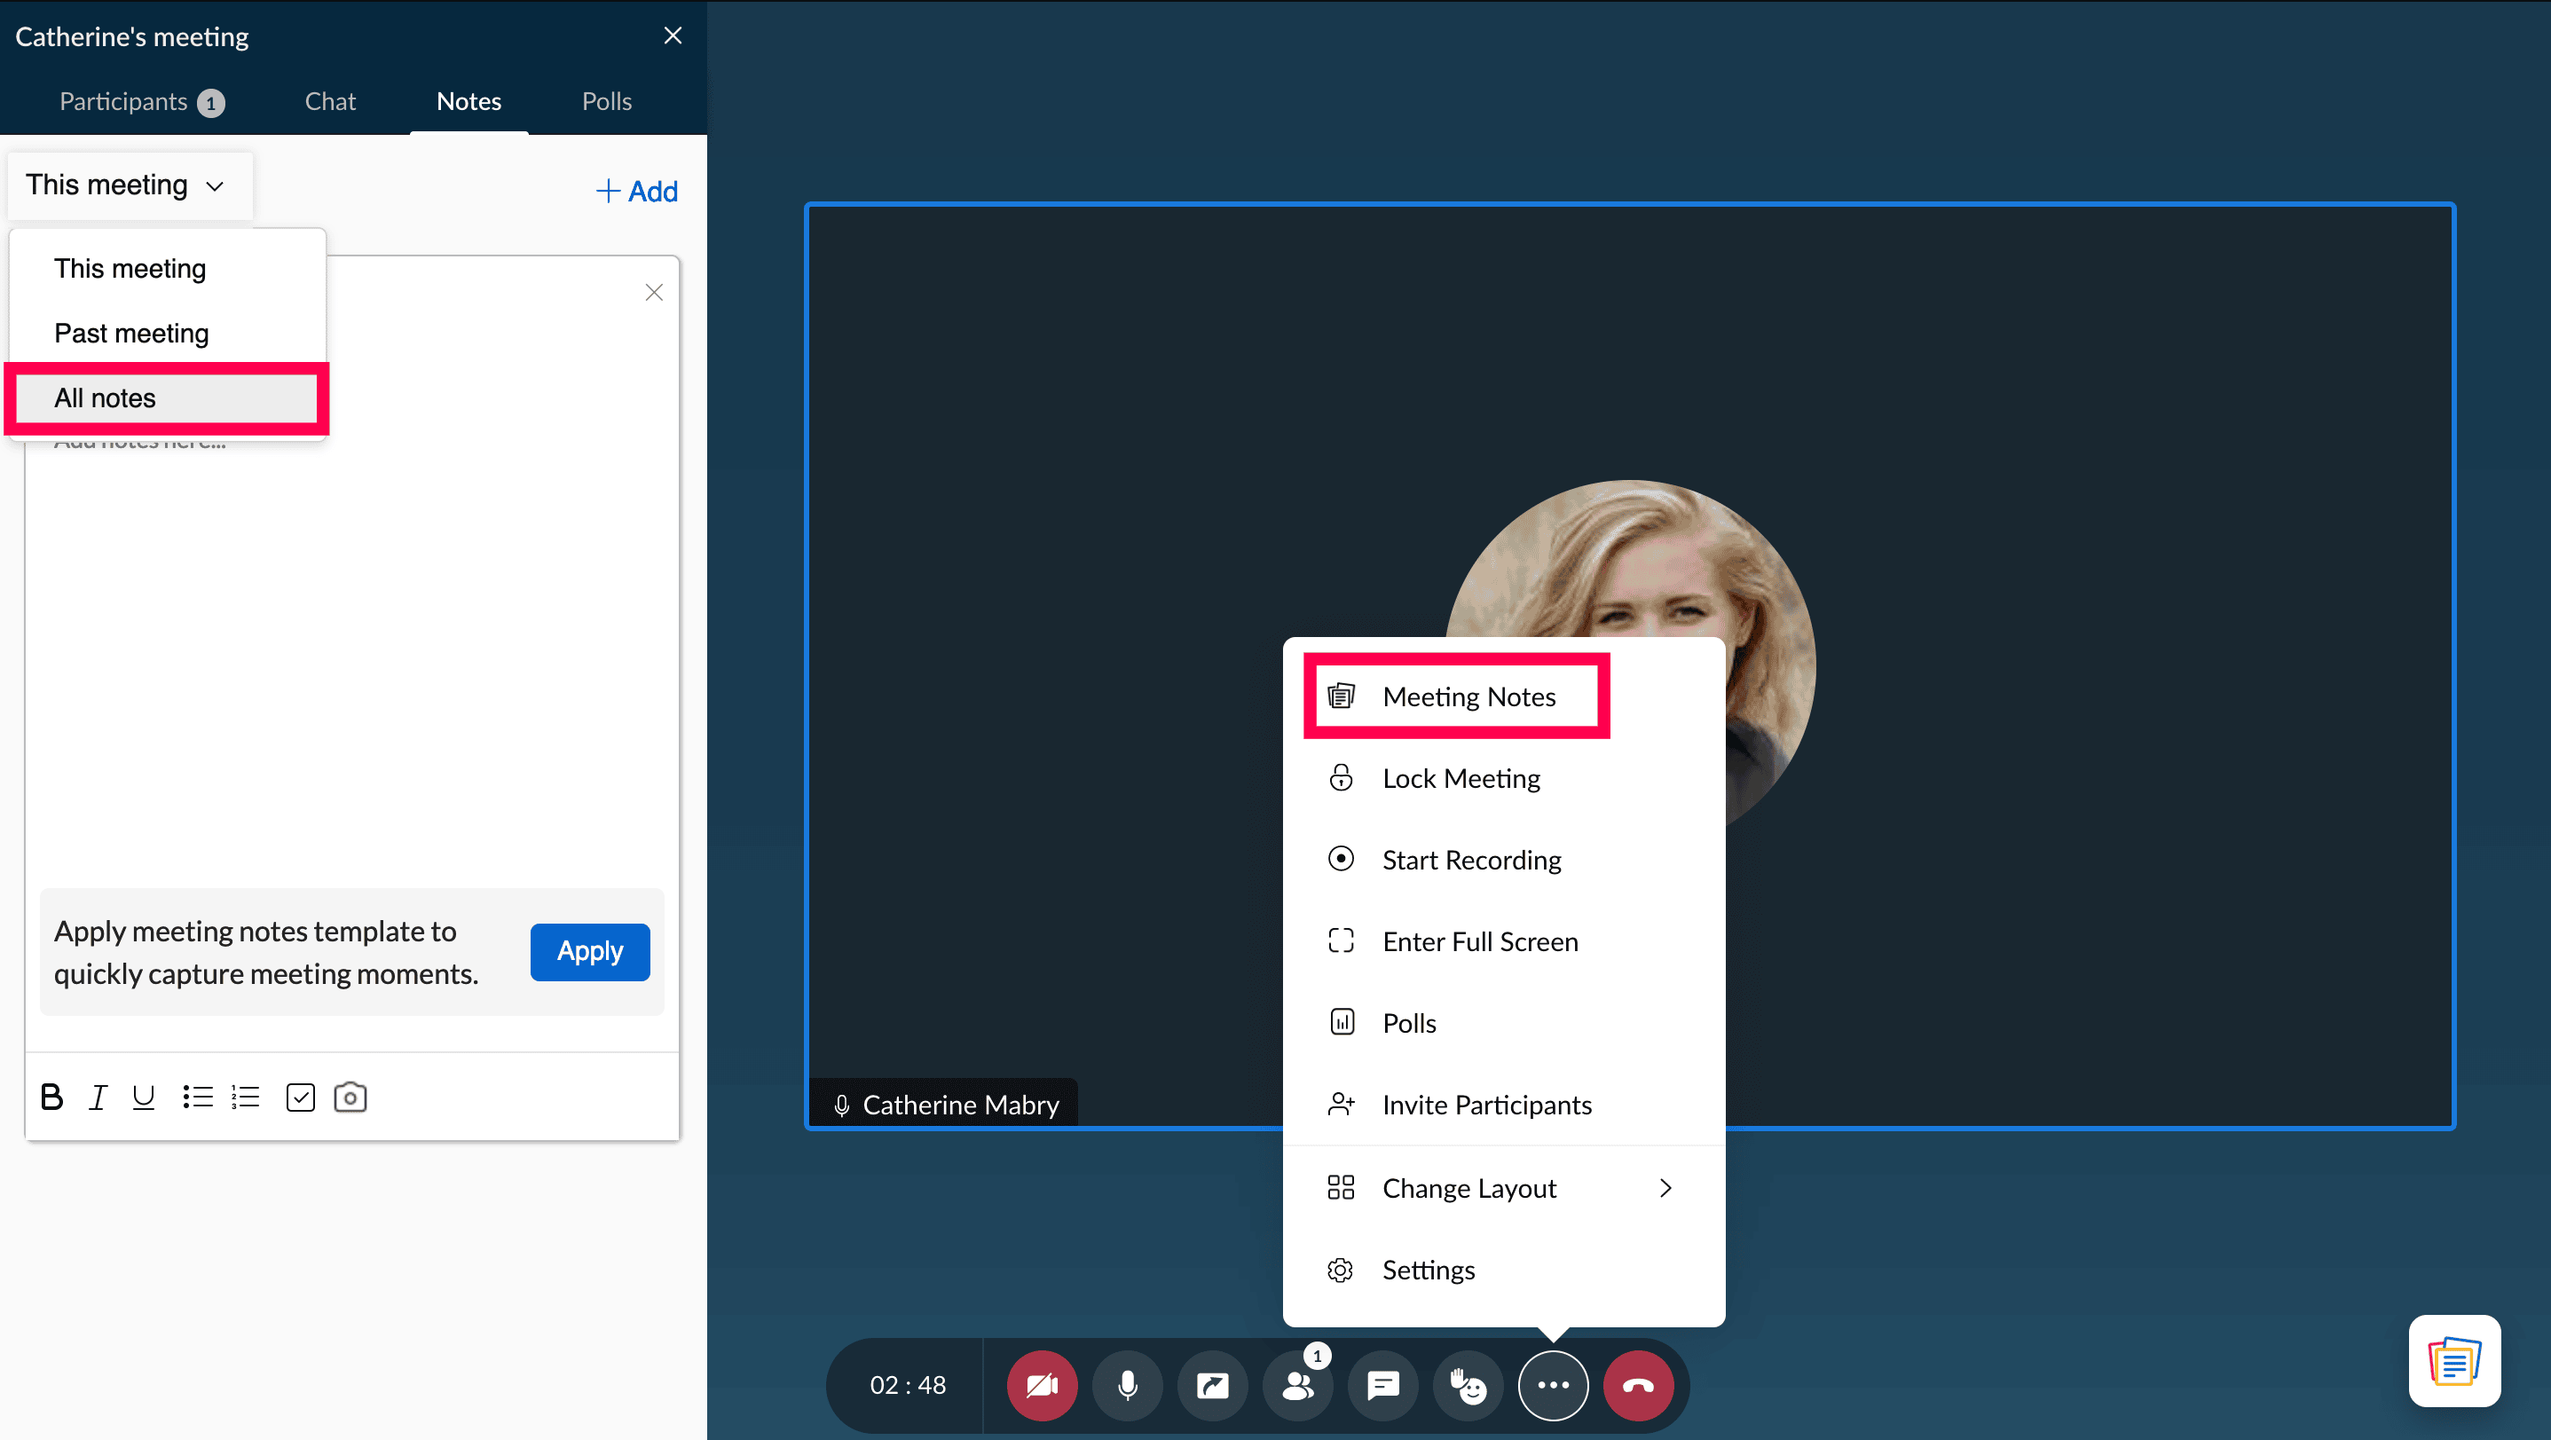The image size is (2551, 1440).
Task: Insert screenshot with camera icon in notes
Action: (350, 1098)
